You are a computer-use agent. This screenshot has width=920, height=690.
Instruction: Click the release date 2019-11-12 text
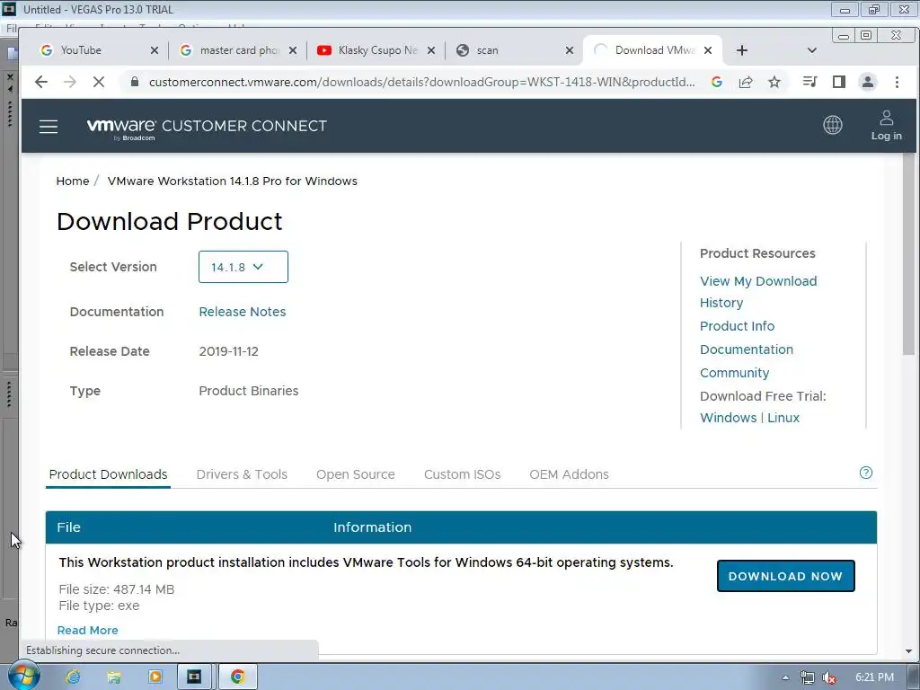pyautogui.click(x=229, y=351)
